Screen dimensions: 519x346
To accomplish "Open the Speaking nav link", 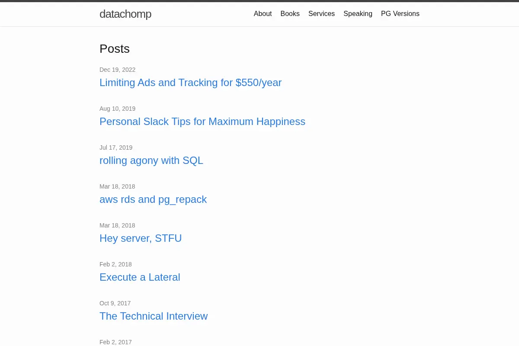I will pos(358,14).
